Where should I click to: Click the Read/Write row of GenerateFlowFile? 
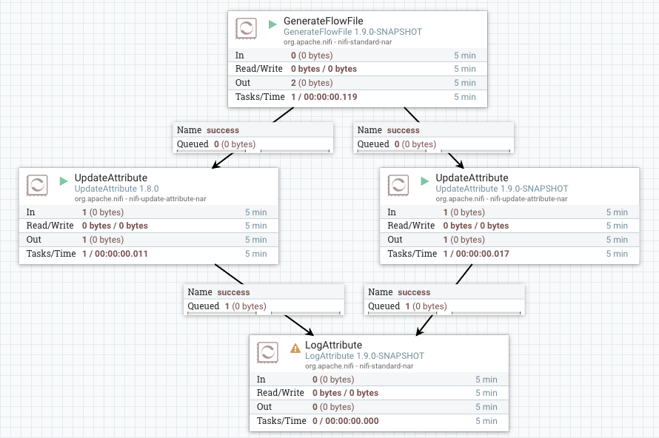click(x=357, y=69)
